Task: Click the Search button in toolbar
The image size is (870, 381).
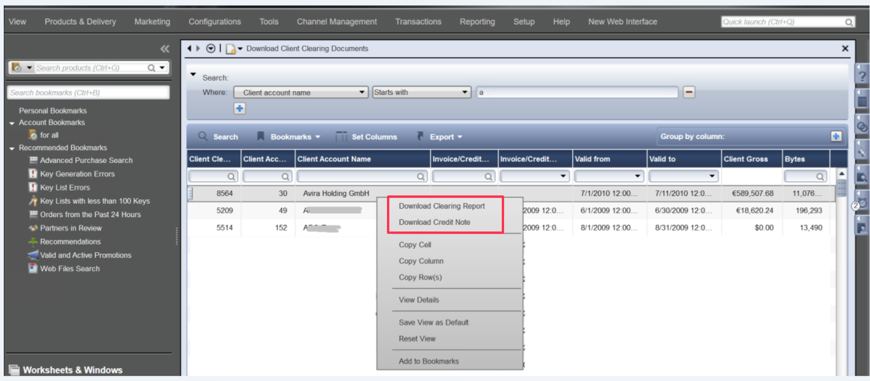Action: pyautogui.click(x=218, y=137)
